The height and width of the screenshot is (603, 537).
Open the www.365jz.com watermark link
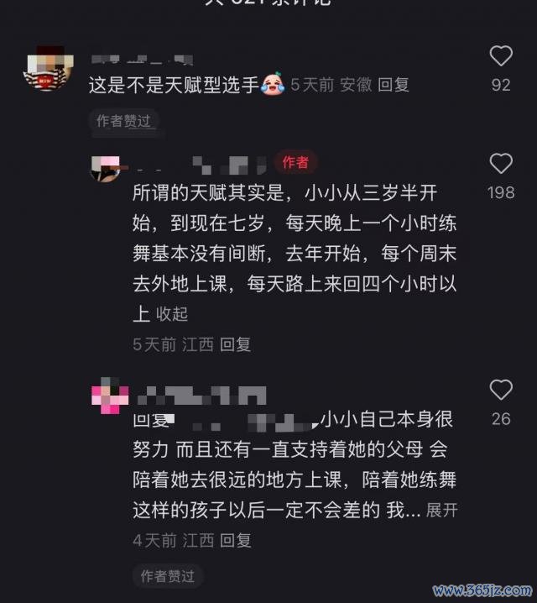482,590
